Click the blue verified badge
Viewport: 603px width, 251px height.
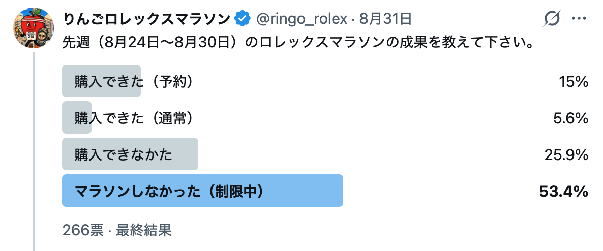click(x=243, y=18)
